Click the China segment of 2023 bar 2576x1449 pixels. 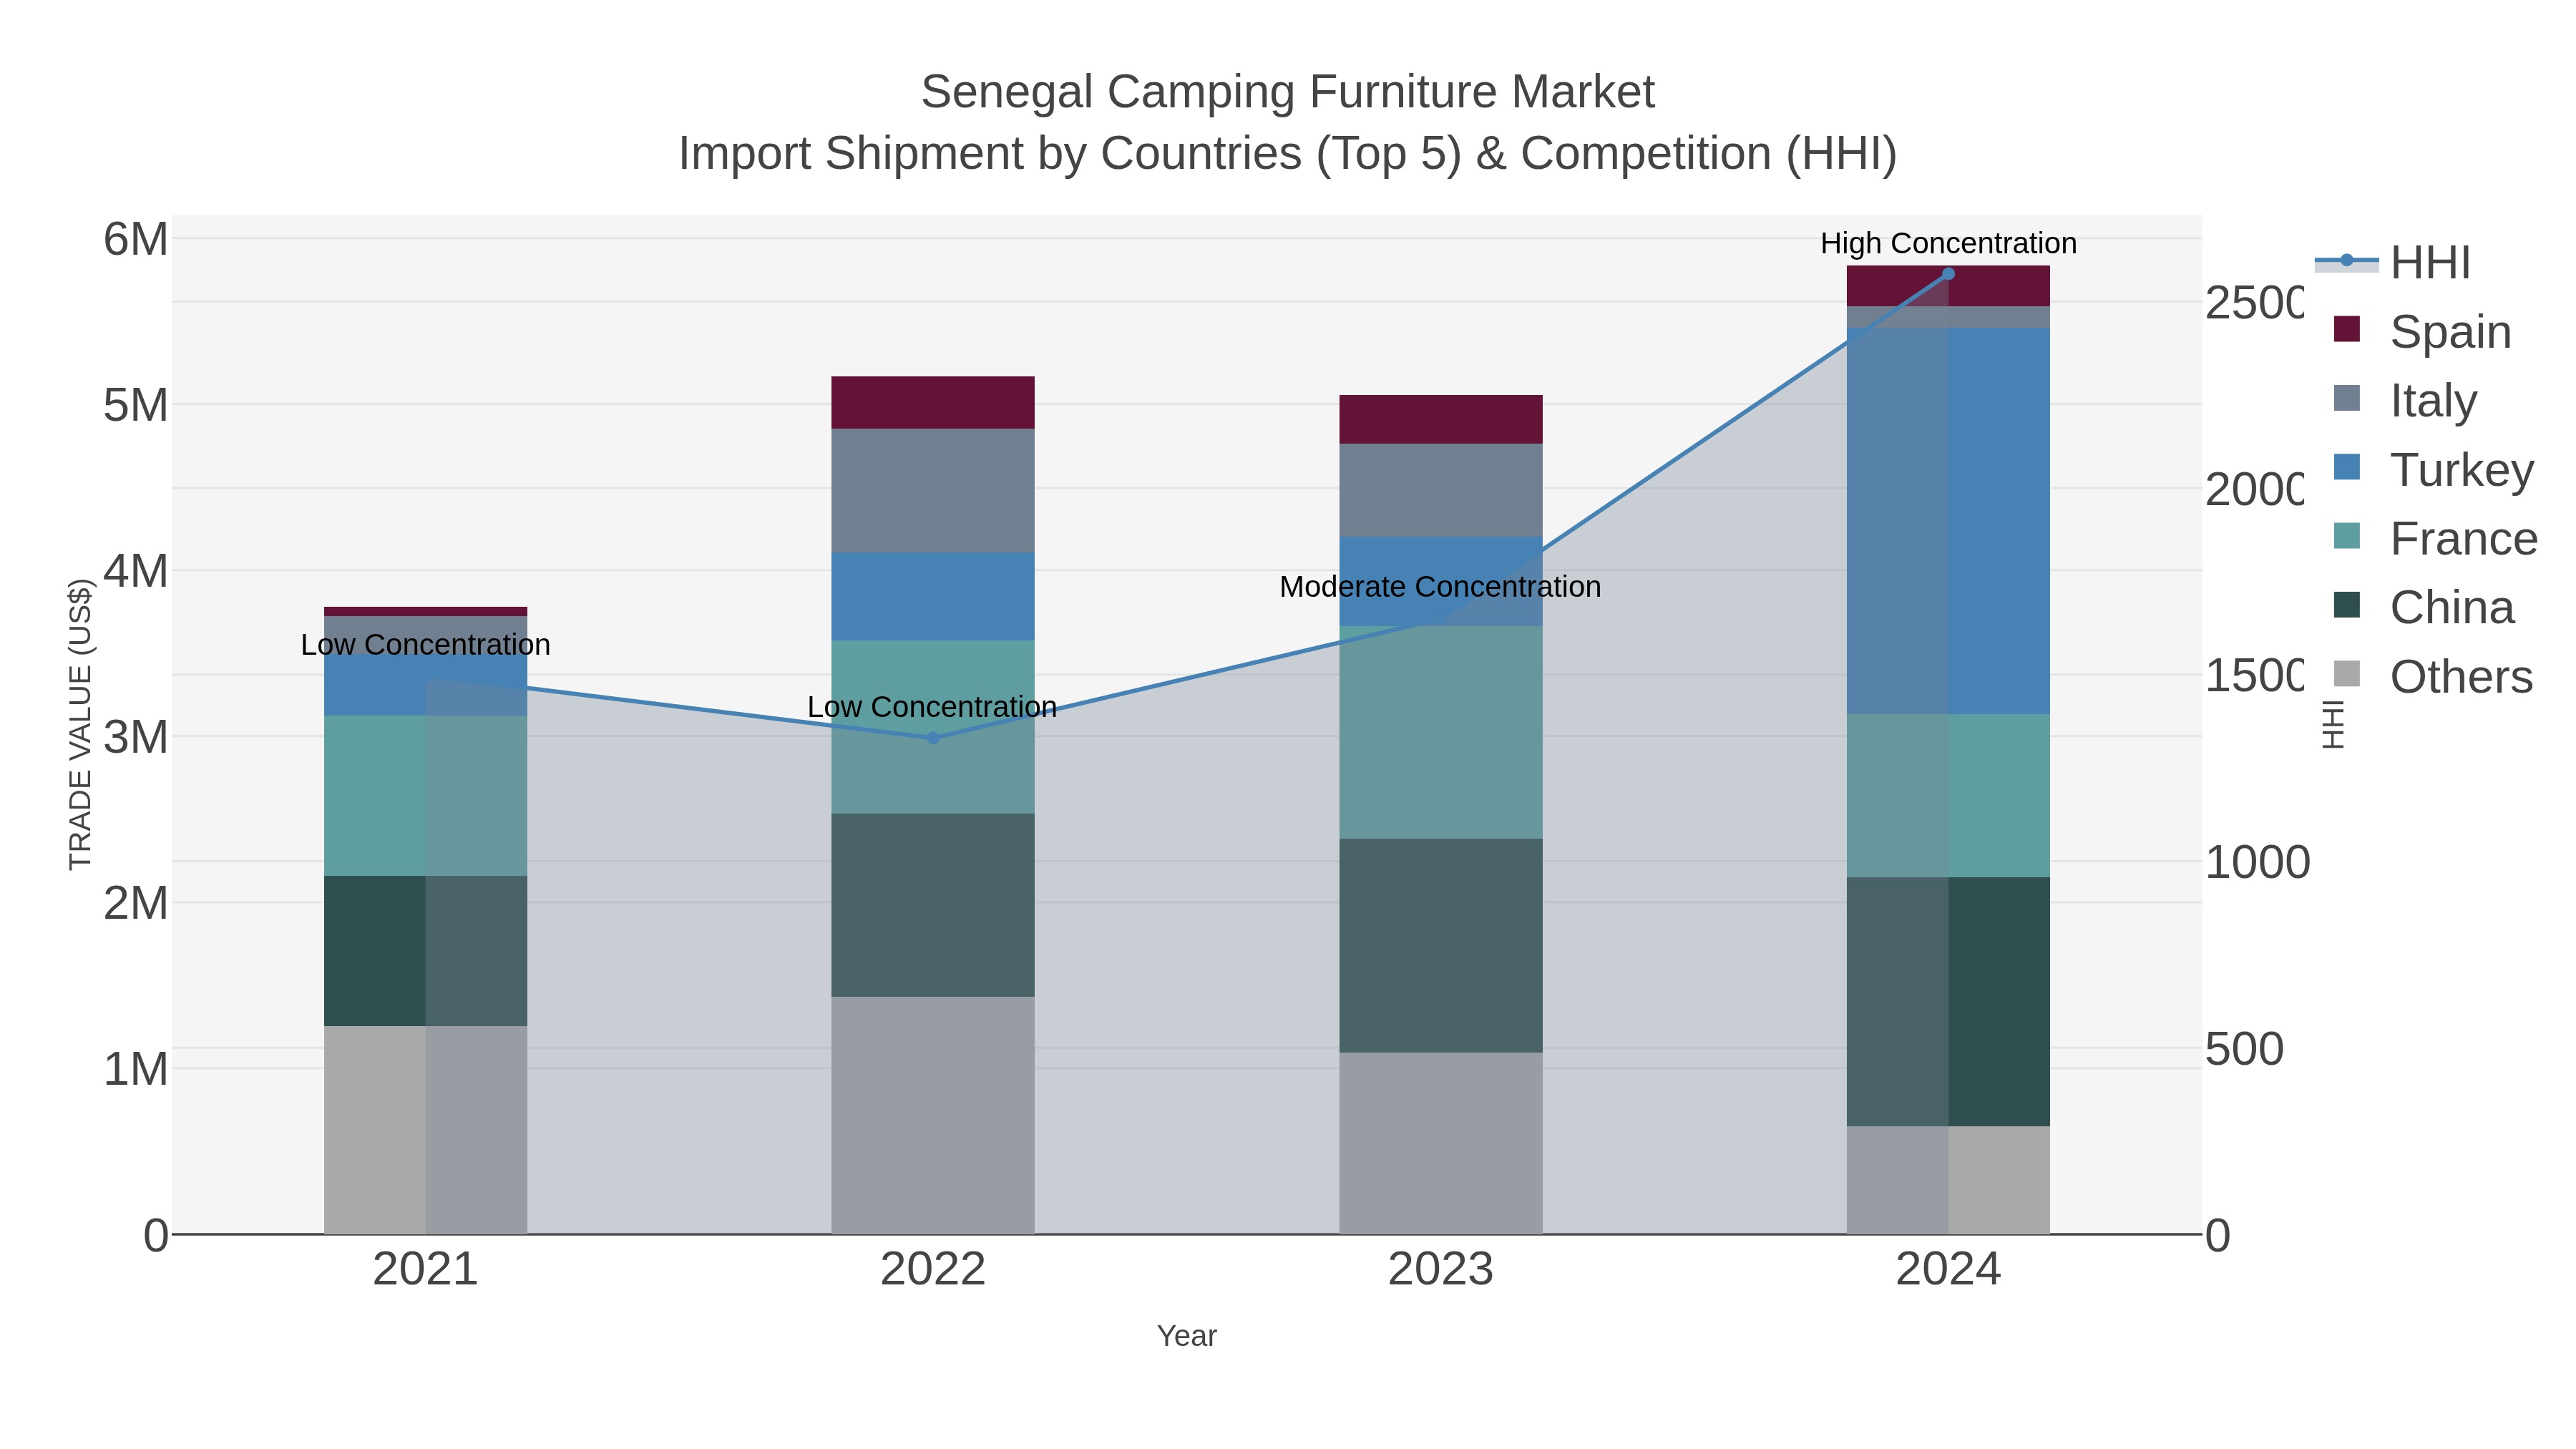tap(1440, 946)
